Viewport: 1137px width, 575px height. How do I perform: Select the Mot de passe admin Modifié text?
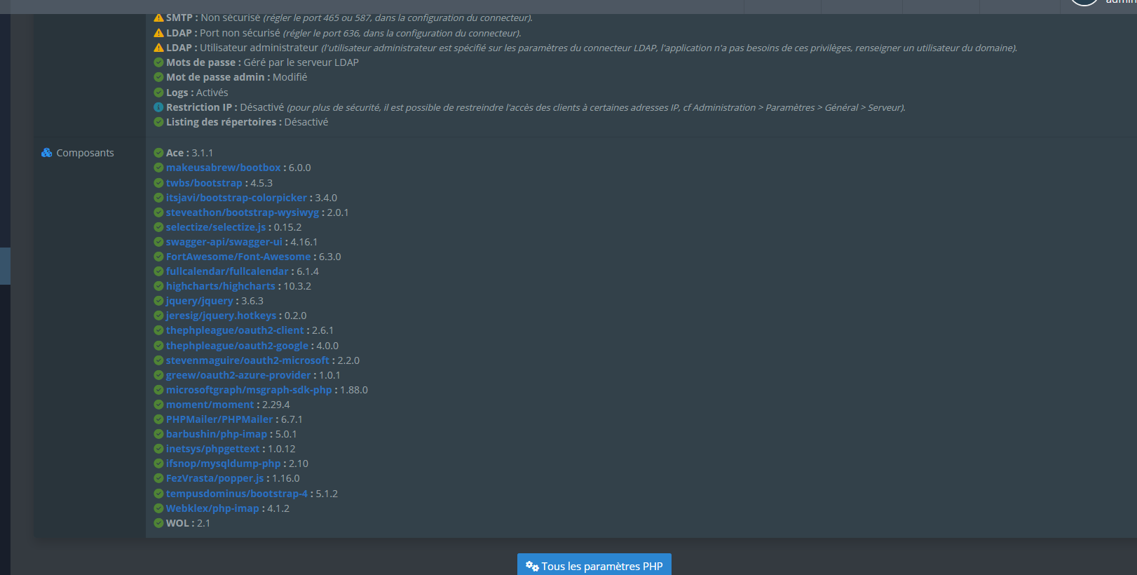pos(290,77)
